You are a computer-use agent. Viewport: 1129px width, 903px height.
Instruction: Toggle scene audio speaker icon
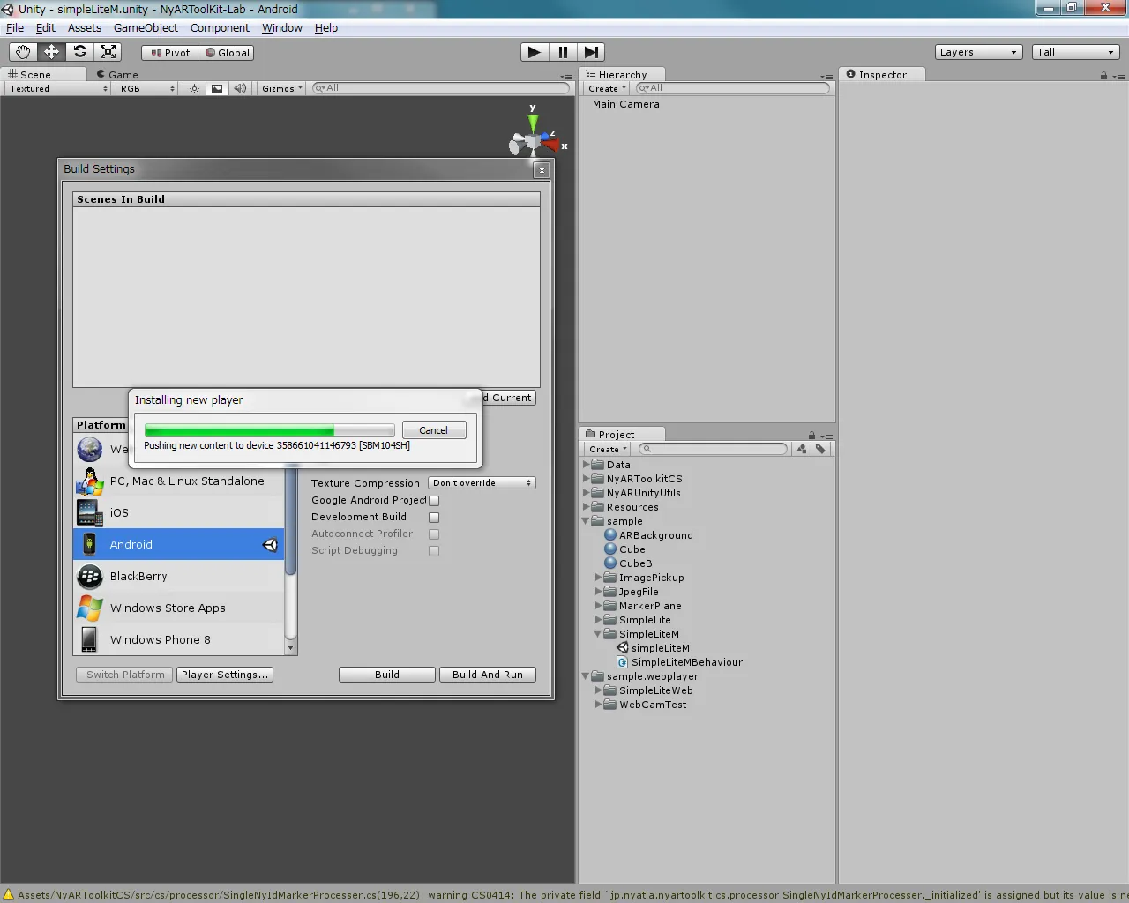240,88
